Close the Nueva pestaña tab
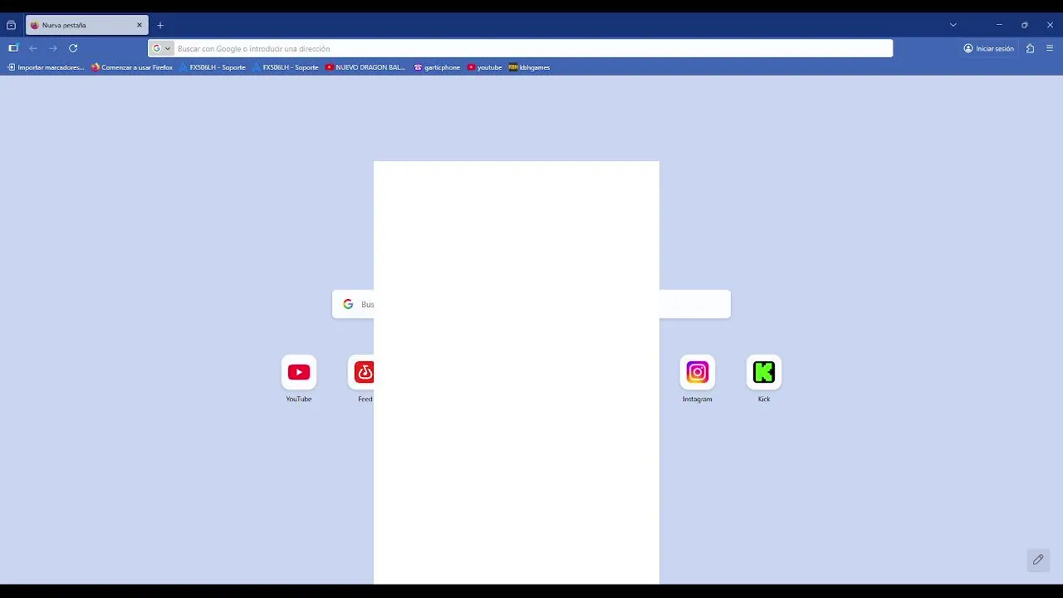The width and height of the screenshot is (1063, 598). [140, 25]
